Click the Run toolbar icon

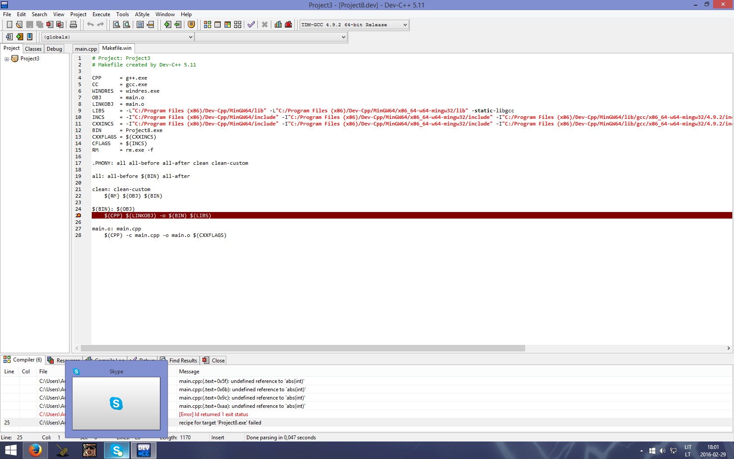tap(218, 24)
